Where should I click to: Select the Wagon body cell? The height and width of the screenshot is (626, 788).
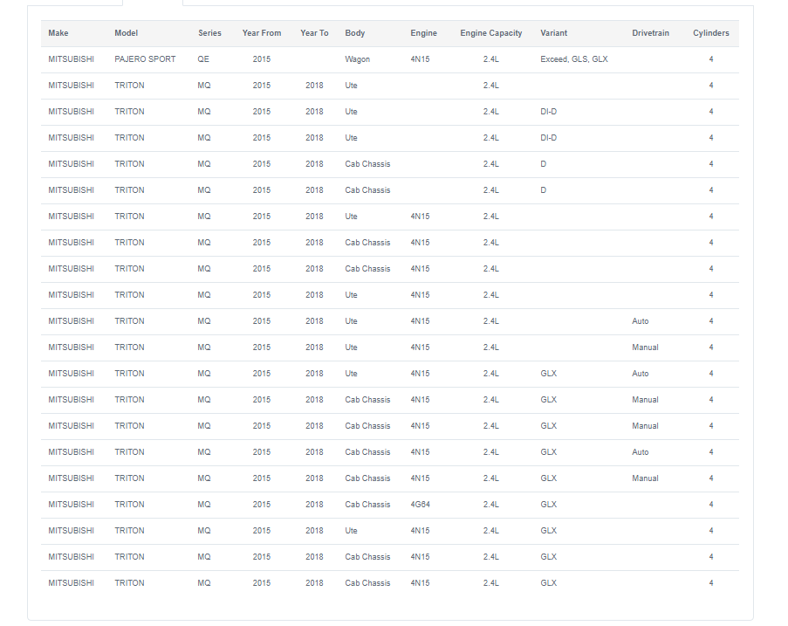pos(357,59)
